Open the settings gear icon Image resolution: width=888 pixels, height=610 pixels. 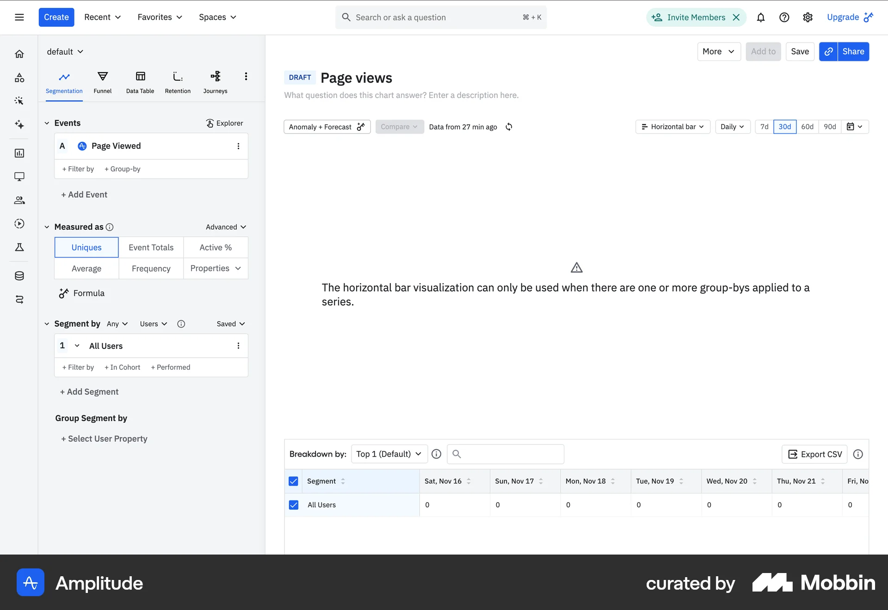(808, 18)
